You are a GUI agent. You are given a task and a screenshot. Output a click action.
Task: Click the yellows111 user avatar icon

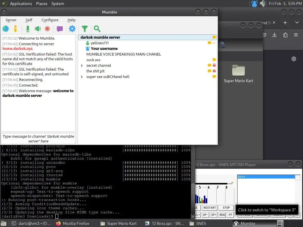tap(88, 43)
